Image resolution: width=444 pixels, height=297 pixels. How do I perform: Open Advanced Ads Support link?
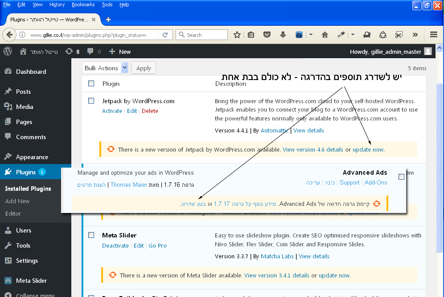(349, 182)
